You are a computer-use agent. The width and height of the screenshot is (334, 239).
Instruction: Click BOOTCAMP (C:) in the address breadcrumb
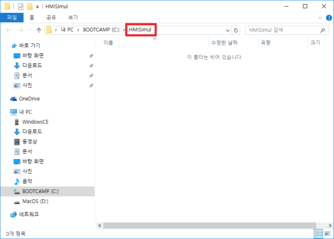pos(101,30)
